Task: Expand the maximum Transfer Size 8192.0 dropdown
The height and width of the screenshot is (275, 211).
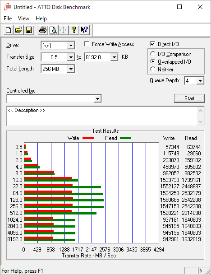Action: pyautogui.click(x=114, y=57)
